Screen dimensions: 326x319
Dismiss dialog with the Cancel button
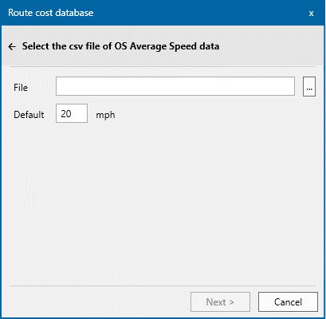(x=288, y=302)
